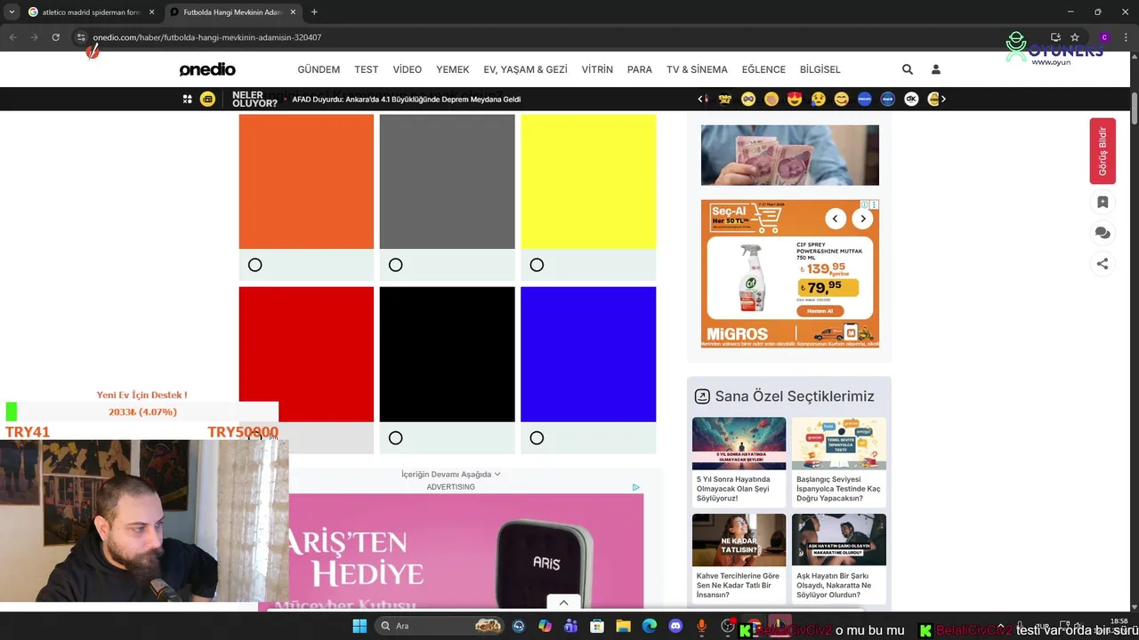The height and width of the screenshot is (640, 1139).
Task: Choose the black color tile
Action: (447, 354)
